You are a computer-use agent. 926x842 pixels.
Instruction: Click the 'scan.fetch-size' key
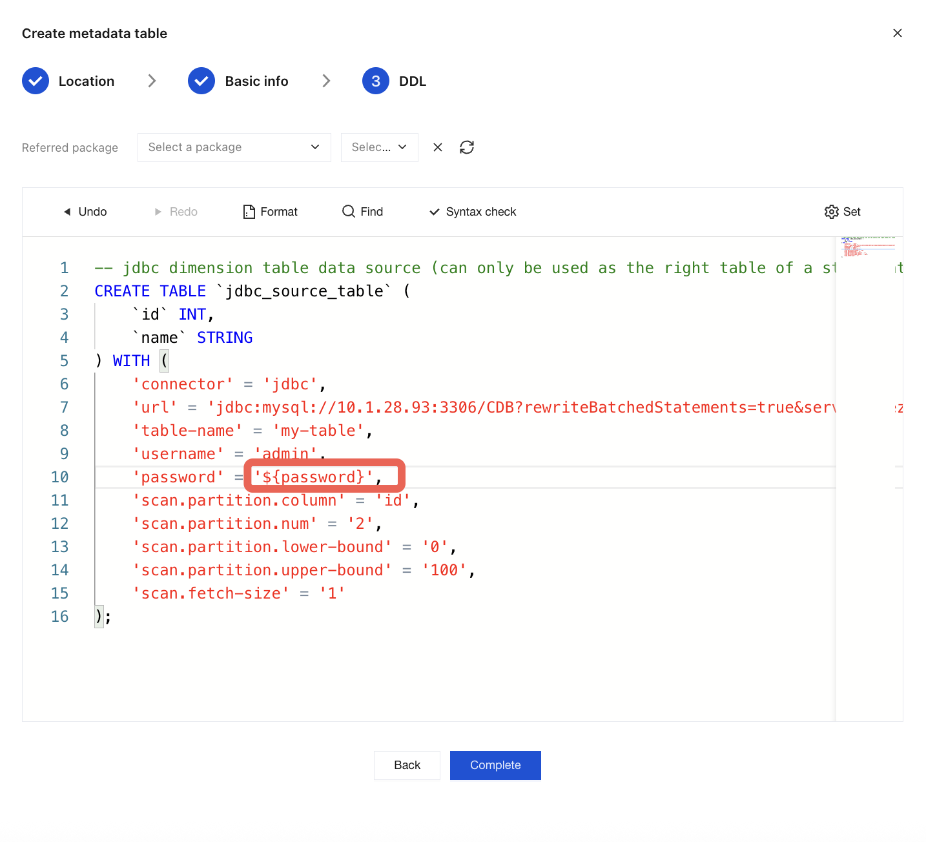211,593
